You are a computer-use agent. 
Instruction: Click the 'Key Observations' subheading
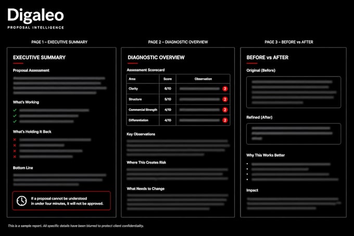point(141,134)
